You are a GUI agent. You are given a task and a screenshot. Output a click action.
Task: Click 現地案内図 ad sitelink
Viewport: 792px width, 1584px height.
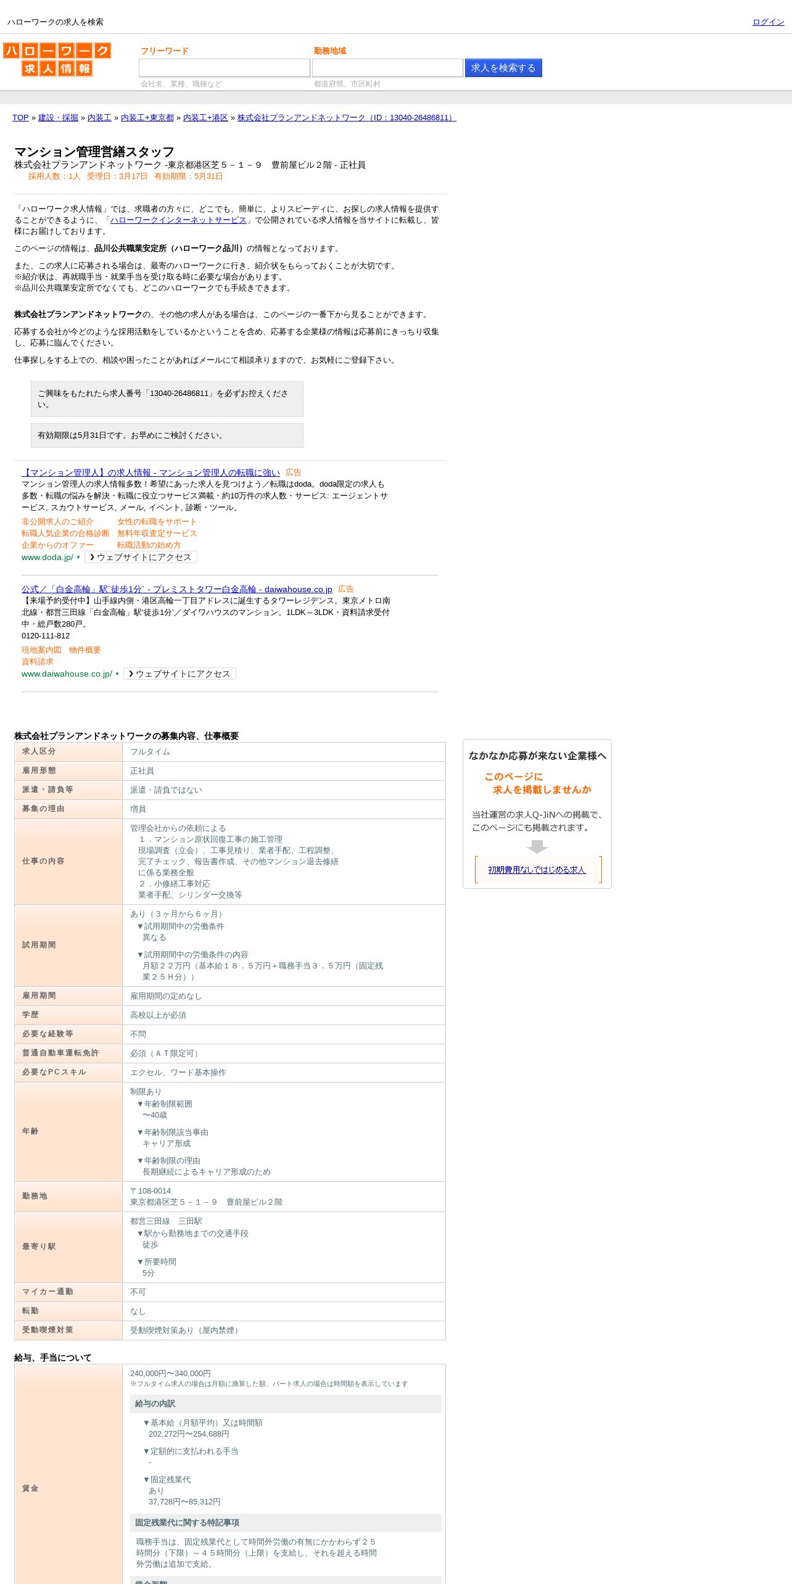(41, 650)
